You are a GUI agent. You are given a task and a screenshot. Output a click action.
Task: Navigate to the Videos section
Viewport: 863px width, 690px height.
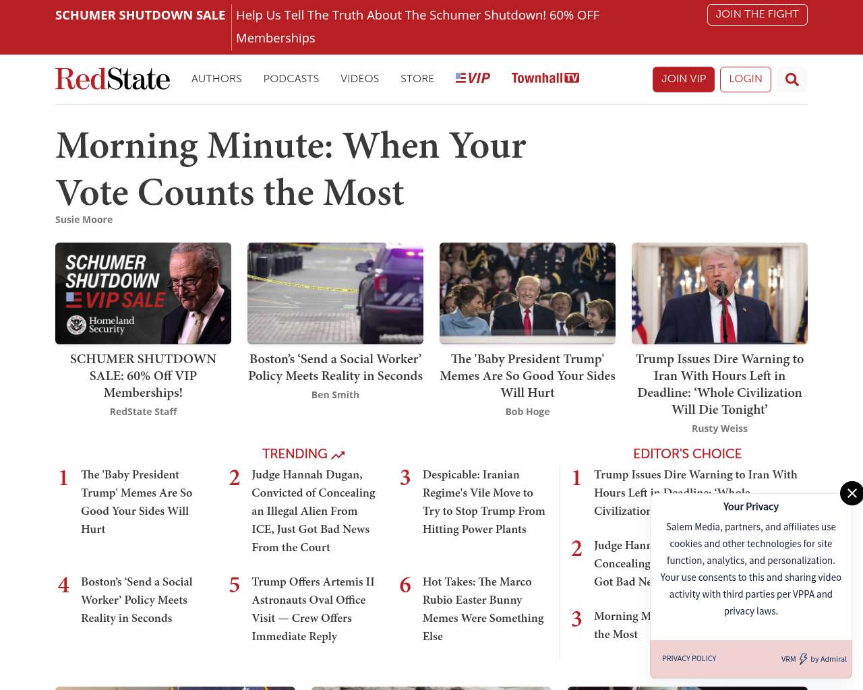click(x=359, y=79)
